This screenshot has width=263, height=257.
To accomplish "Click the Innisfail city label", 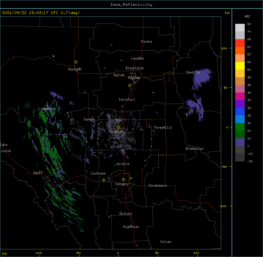I will pyautogui.click(x=127, y=100).
